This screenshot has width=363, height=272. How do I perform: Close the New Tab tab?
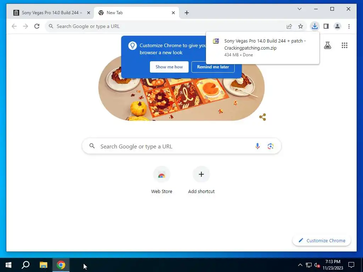173,13
